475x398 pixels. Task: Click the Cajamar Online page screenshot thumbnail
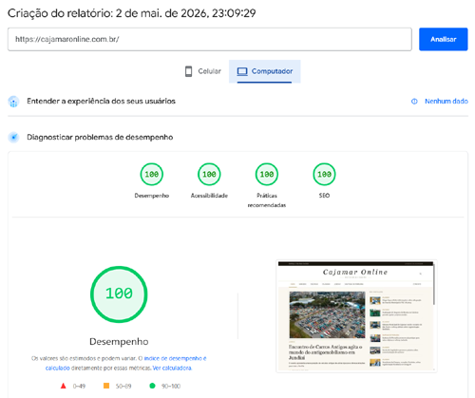(x=356, y=315)
